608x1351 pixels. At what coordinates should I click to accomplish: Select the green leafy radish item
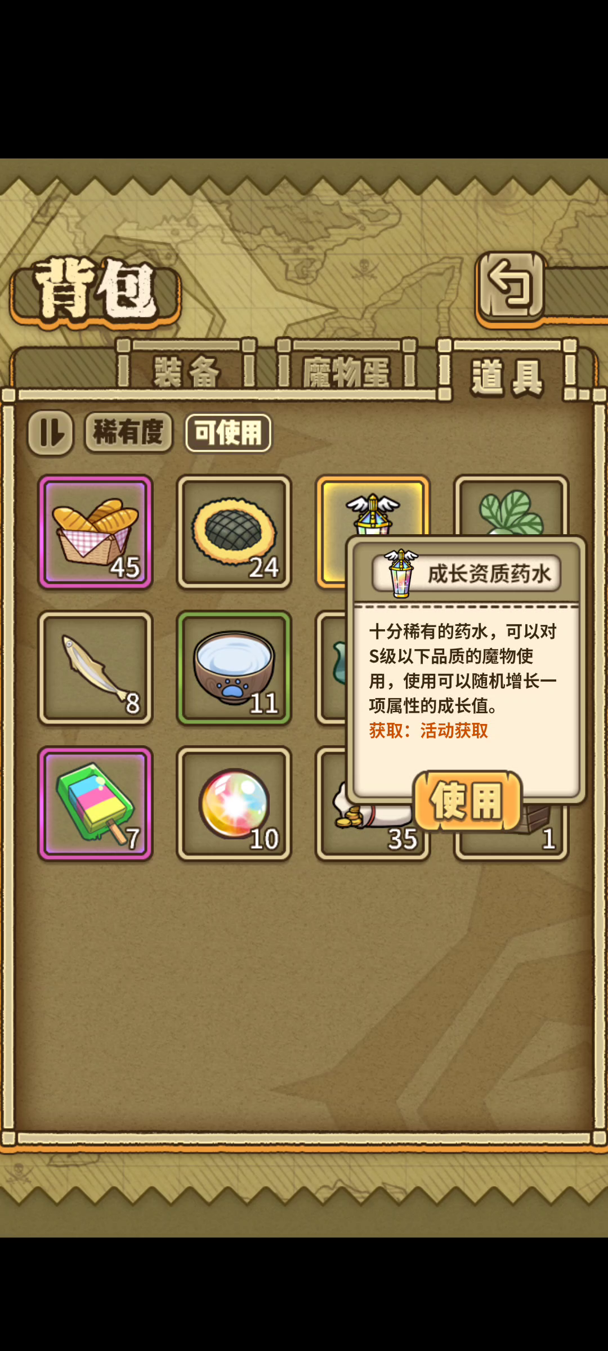click(511, 505)
